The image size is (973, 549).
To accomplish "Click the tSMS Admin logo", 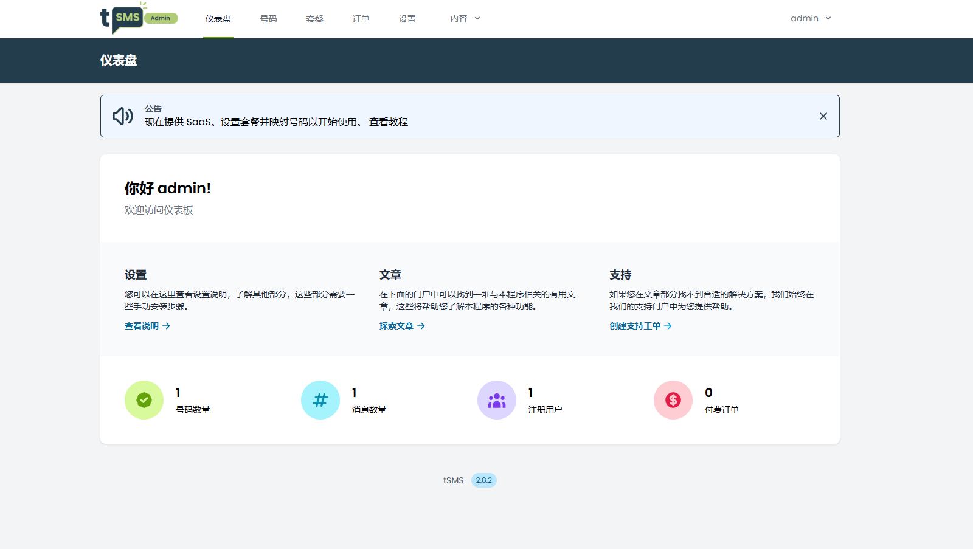I will tap(139, 18).
